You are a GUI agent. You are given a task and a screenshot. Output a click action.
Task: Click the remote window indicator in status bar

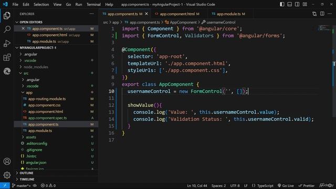click(x=5, y=185)
